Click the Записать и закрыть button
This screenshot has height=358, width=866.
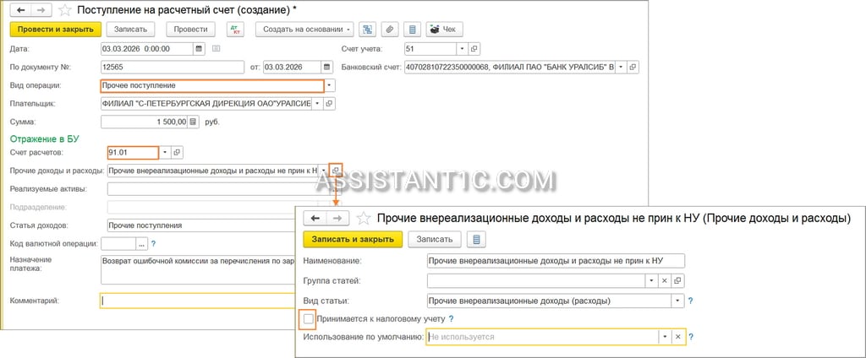click(x=353, y=239)
